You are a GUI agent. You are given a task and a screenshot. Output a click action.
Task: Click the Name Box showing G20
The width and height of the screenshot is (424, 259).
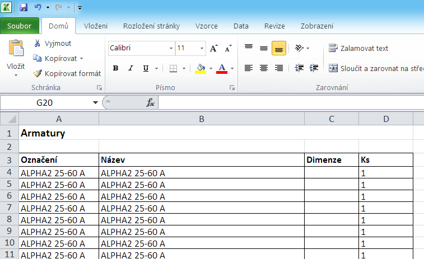pos(45,102)
